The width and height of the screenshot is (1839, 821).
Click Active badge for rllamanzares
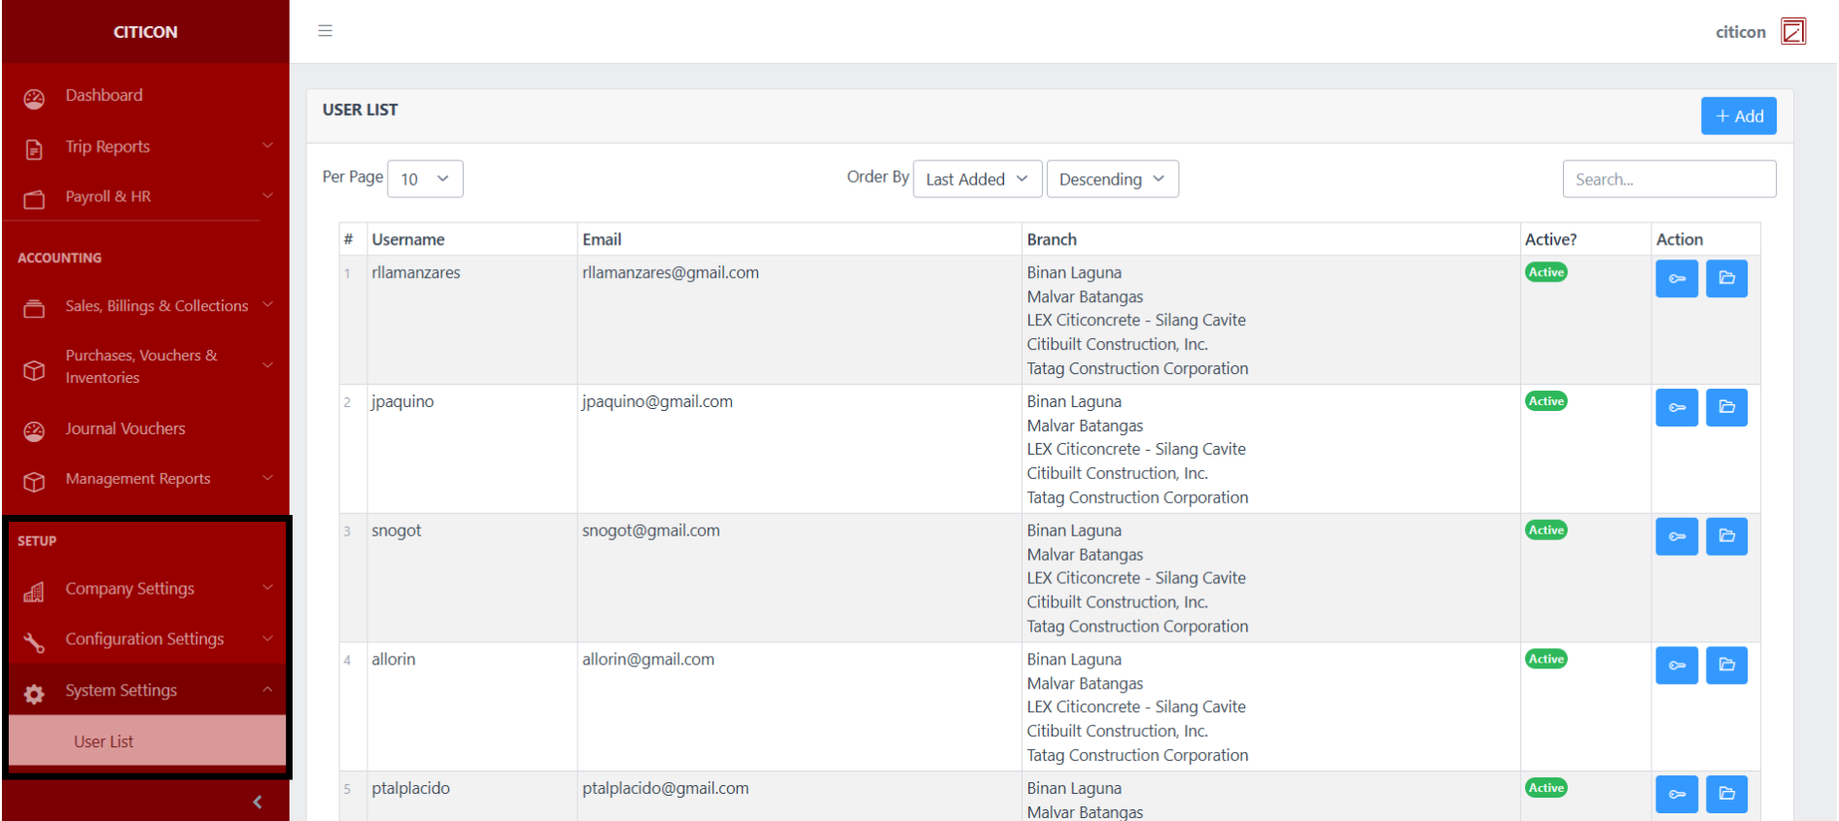1545,272
